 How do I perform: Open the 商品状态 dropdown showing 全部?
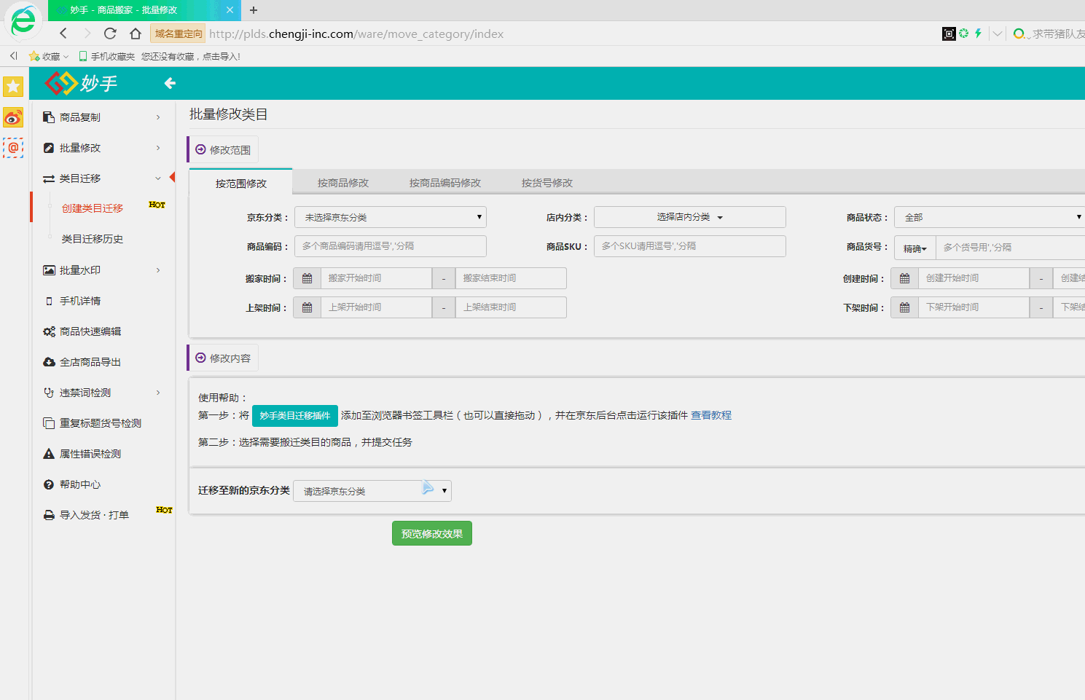990,217
